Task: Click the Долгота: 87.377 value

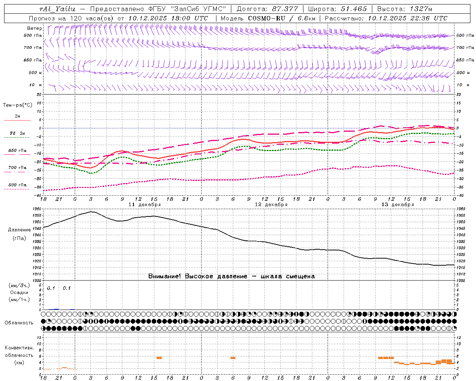Action: tap(267, 9)
